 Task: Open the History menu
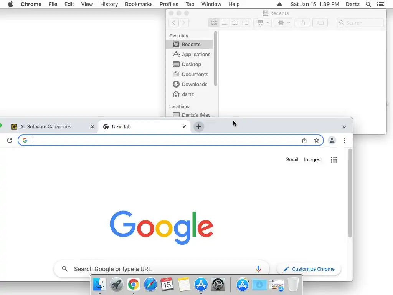(x=109, y=4)
